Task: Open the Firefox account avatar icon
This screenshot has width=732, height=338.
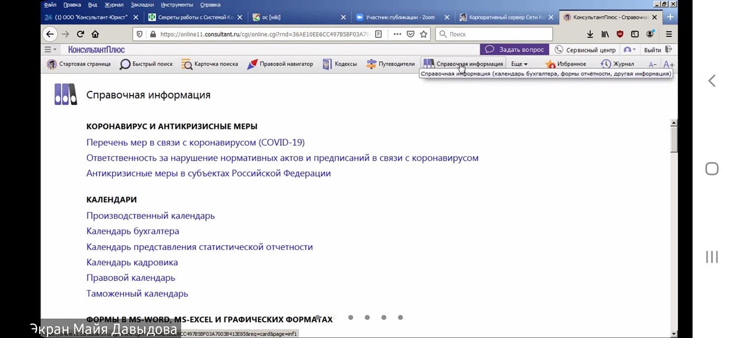Action: 650,34
